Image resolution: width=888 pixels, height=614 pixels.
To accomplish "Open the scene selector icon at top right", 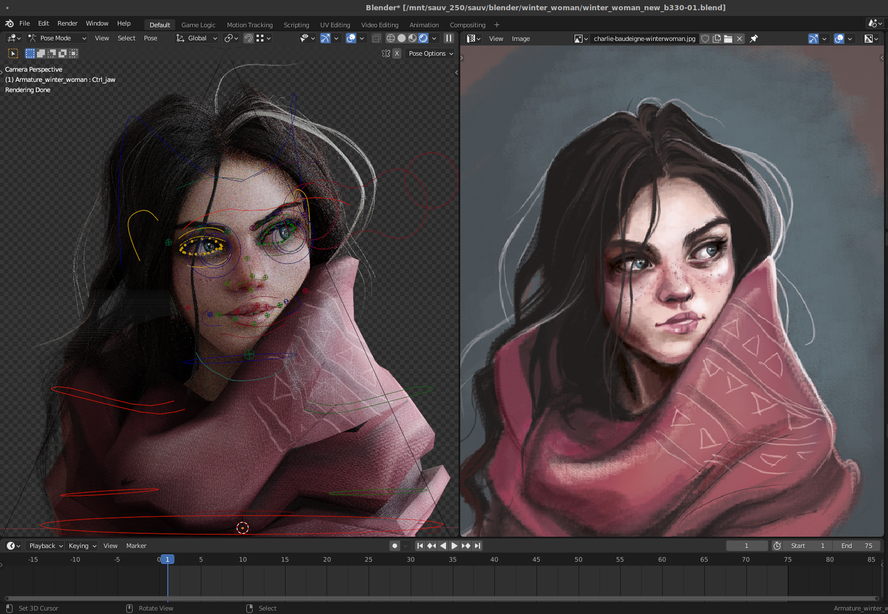I will 875,23.
